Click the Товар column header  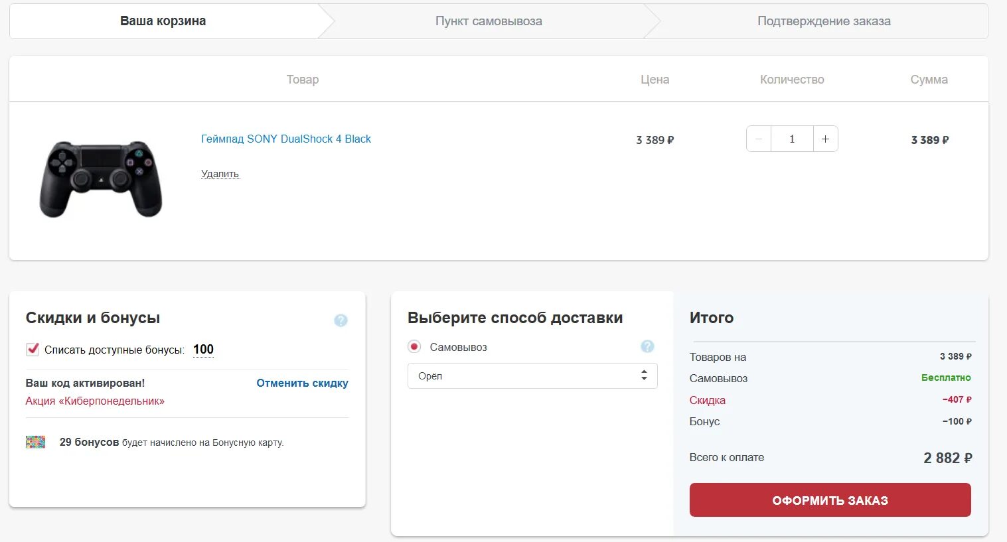click(303, 80)
